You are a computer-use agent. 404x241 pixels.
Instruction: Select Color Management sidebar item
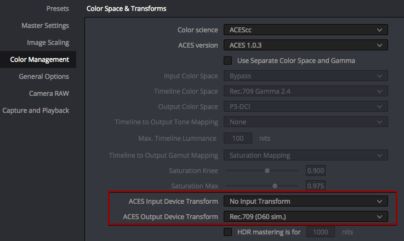[x=39, y=60]
